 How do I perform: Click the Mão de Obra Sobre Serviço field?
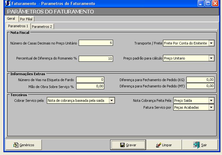[x=90, y=86]
